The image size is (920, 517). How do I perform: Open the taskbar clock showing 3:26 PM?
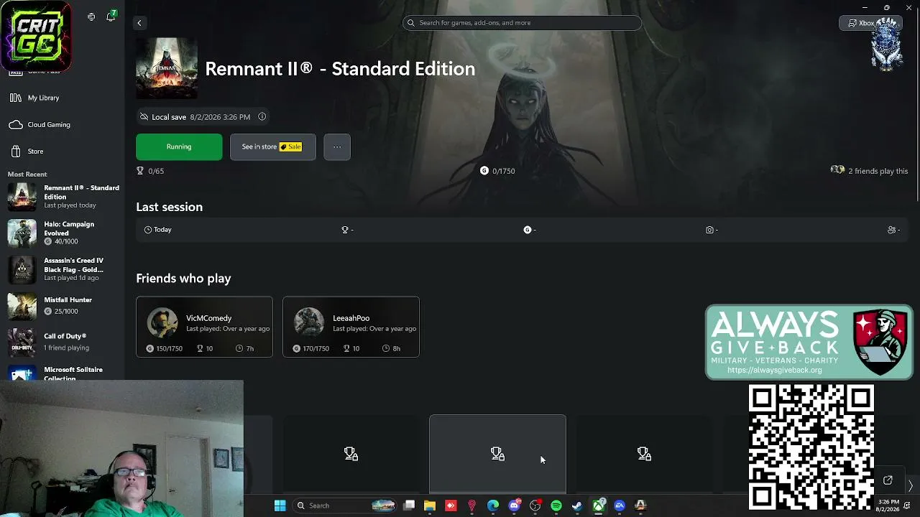pos(888,506)
